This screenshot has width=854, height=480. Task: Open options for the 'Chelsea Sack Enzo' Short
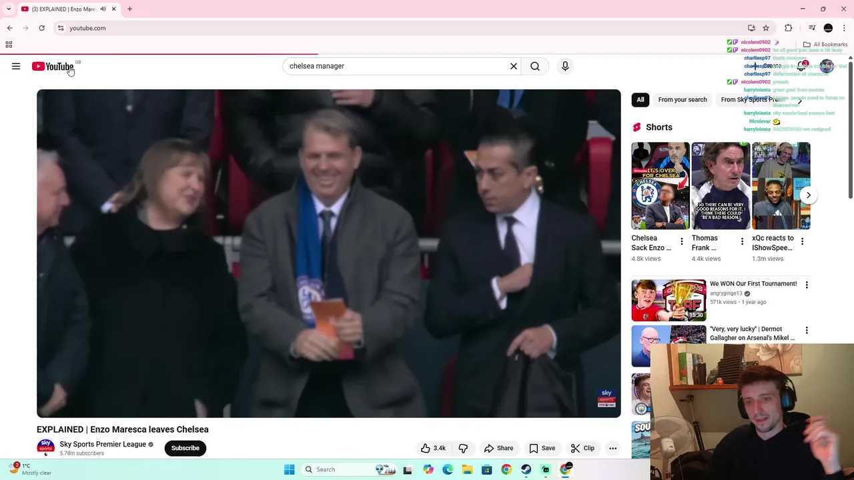tap(681, 241)
